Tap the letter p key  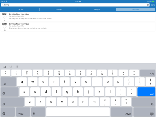coord(118,82)
